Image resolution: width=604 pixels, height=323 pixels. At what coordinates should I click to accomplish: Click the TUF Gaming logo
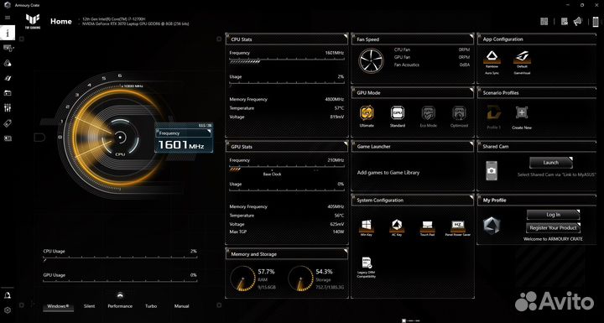[x=32, y=21]
